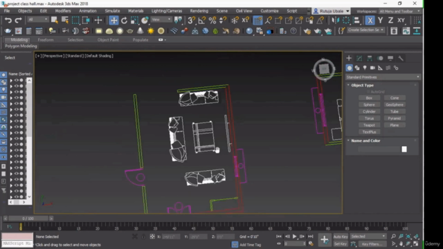Viewport: 443px width, 249px height.
Task: Toggle visibility eye of third scene object
Action: pos(16,92)
